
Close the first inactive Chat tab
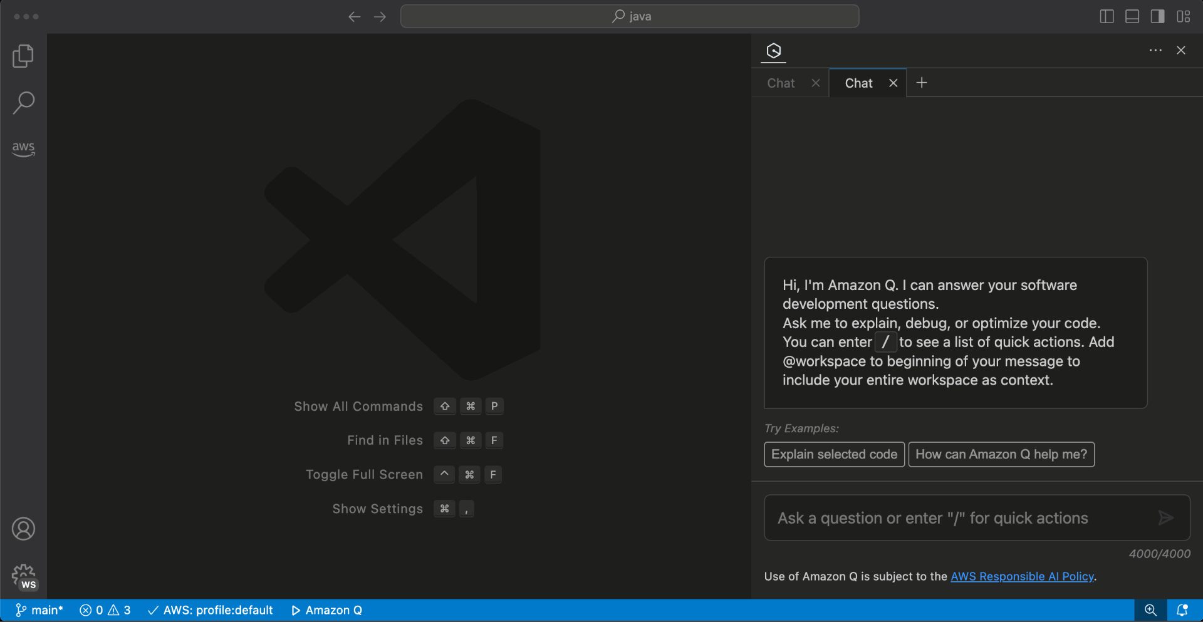[x=816, y=83]
